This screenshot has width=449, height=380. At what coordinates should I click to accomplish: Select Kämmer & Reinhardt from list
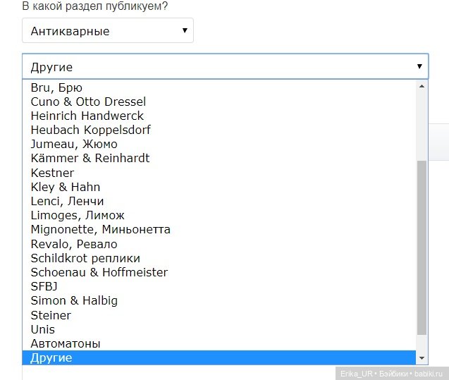(x=90, y=158)
